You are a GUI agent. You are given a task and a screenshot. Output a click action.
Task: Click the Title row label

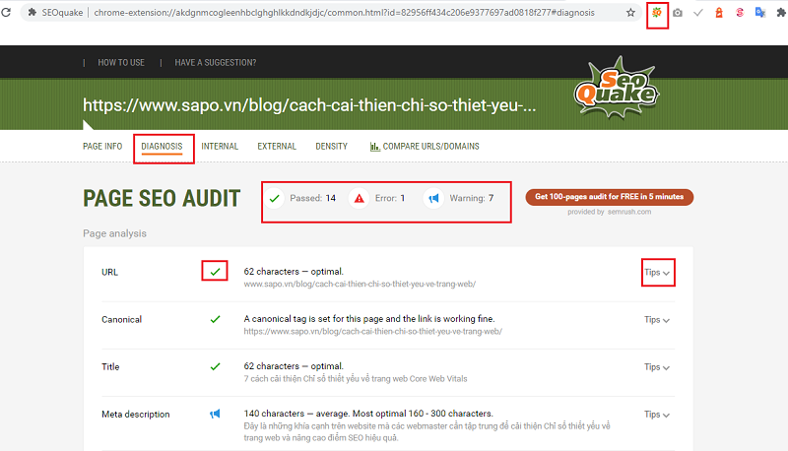[110, 366]
